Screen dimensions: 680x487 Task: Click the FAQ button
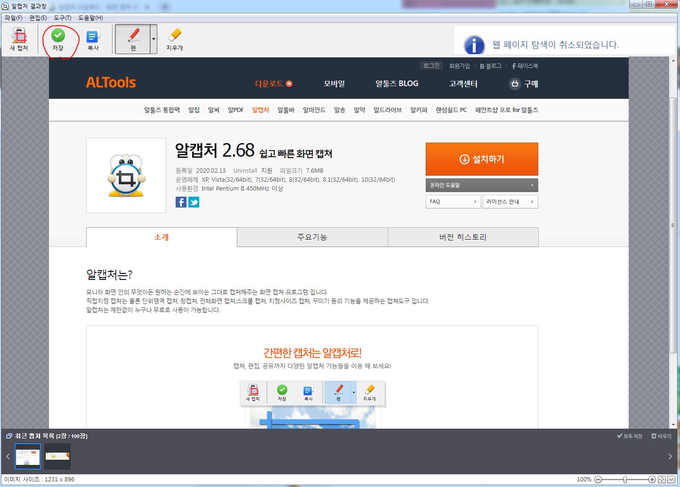coord(453,201)
